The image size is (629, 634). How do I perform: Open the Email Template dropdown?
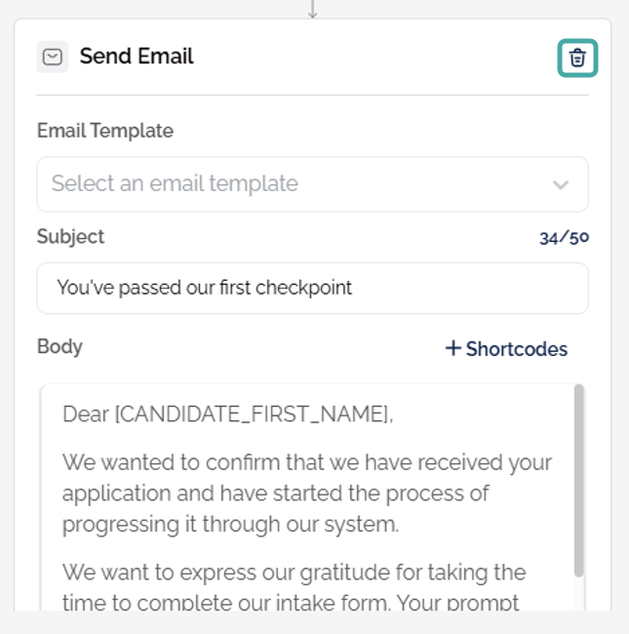click(x=312, y=184)
